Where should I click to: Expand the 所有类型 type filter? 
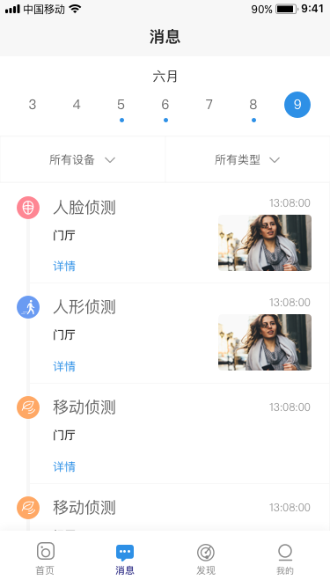tap(247, 160)
